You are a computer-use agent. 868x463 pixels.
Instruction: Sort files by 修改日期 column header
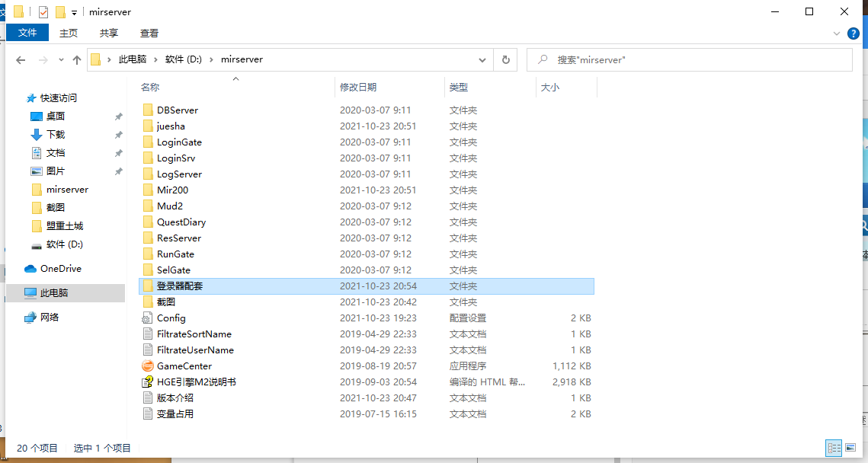[358, 88]
